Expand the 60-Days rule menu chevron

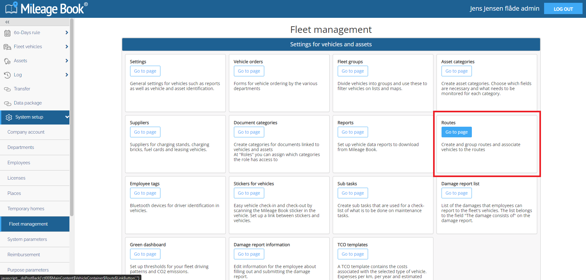pyautogui.click(x=67, y=33)
